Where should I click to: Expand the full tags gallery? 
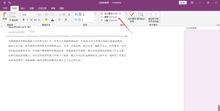(126, 21)
